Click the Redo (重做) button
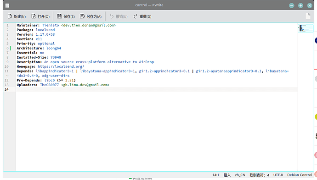Screen dimensions: 317x180 click(x=142, y=16)
